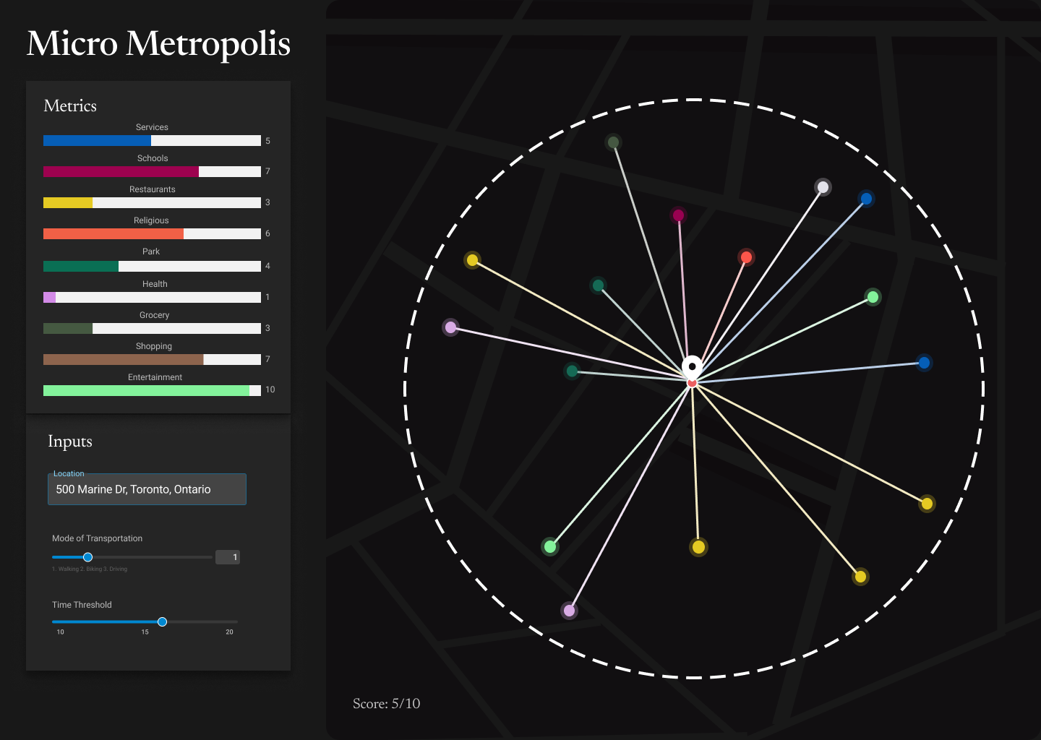Click the Time Threshold slider handle
The image size is (1041, 740).
click(161, 621)
